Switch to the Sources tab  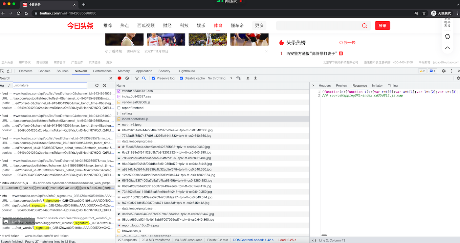pyautogui.click(x=63, y=71)
